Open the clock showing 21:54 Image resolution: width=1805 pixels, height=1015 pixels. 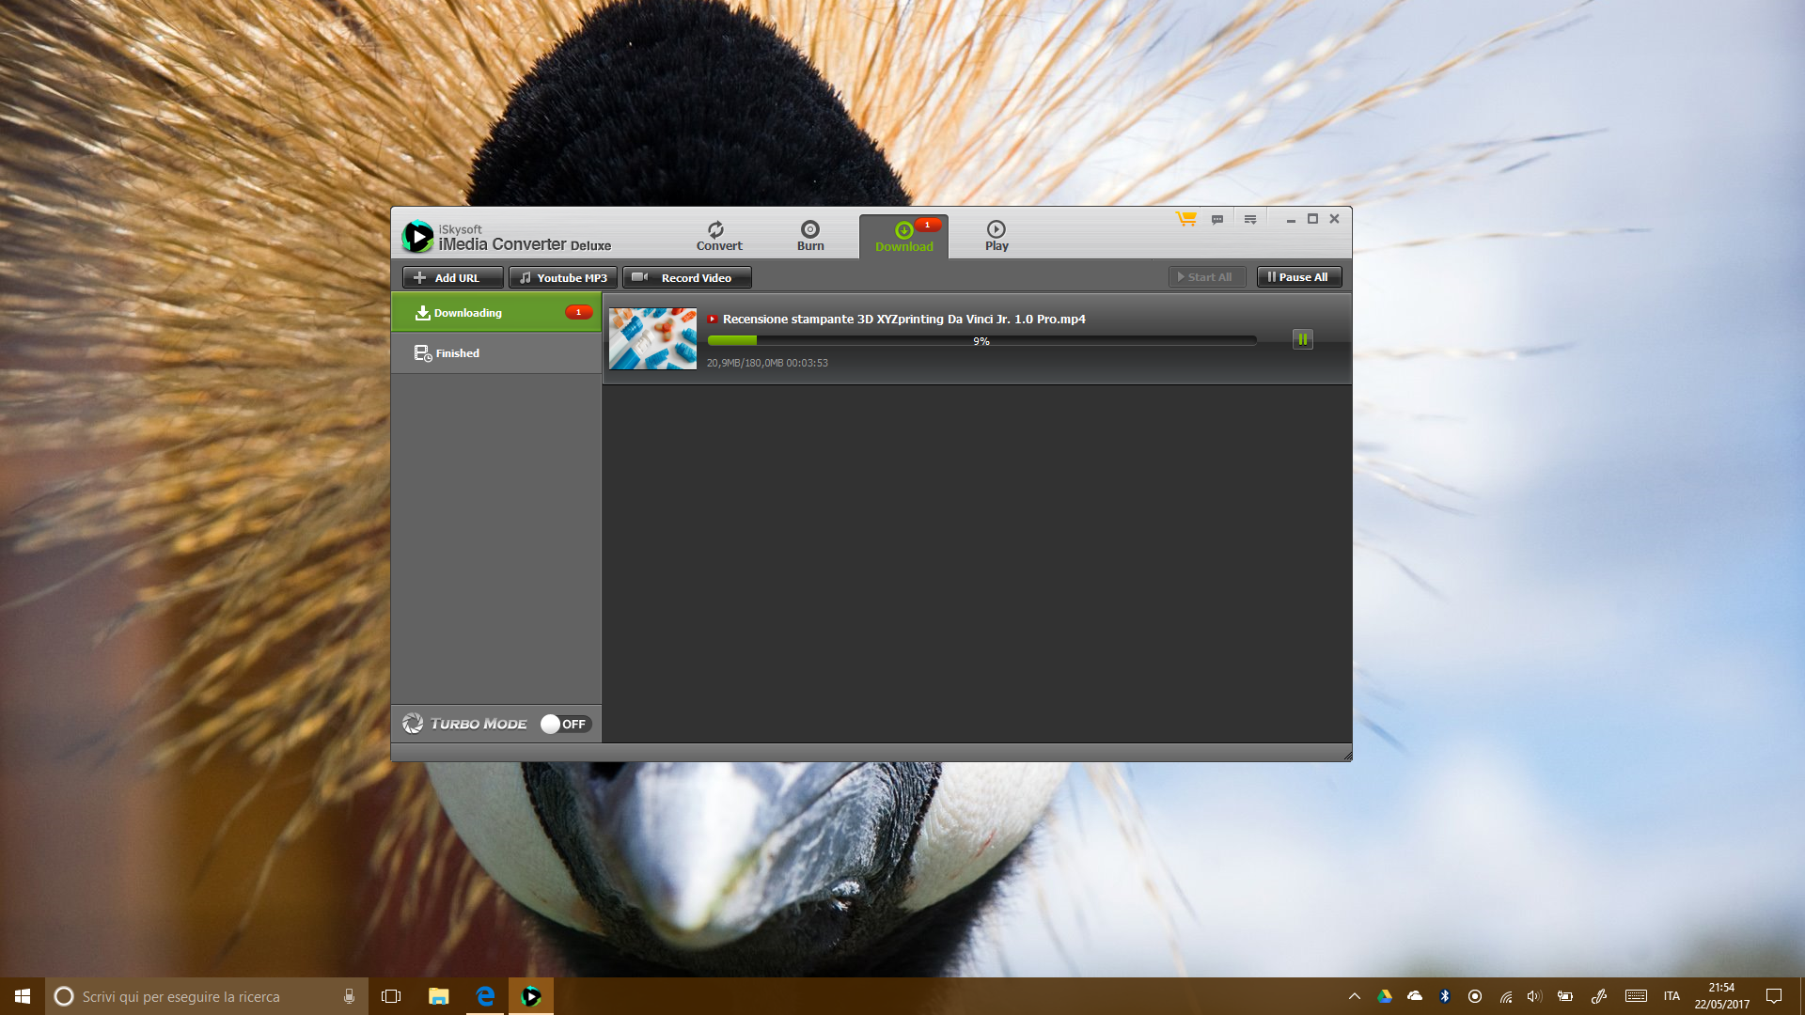[x=1721, y=996]
